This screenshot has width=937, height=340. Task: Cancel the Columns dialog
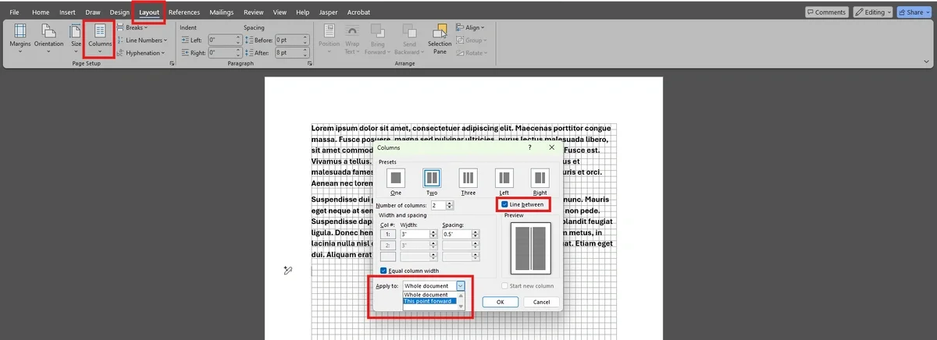point(541,302)
